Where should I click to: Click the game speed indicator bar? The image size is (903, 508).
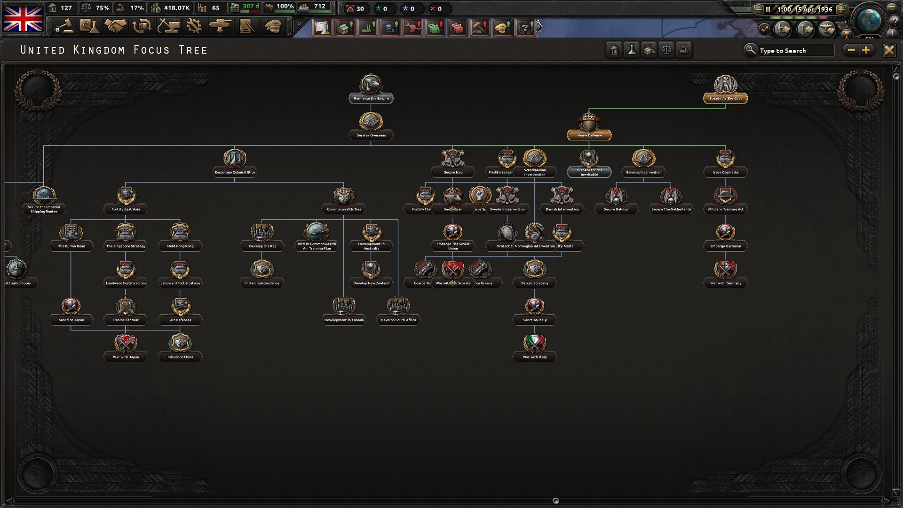(800, 17)
